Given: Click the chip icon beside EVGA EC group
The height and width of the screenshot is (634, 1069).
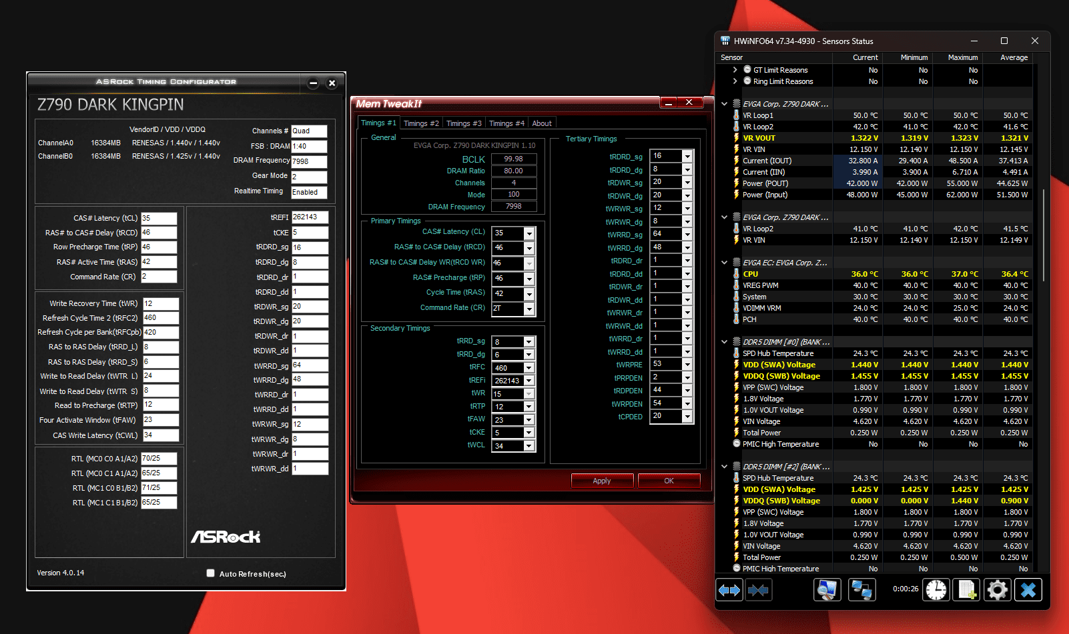Looking at the screenshot, I should (737, 263).
